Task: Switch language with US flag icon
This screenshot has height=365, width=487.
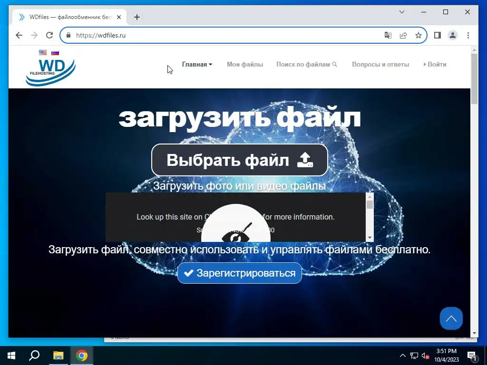Action: pyautogui.click(x=43, y=52)
